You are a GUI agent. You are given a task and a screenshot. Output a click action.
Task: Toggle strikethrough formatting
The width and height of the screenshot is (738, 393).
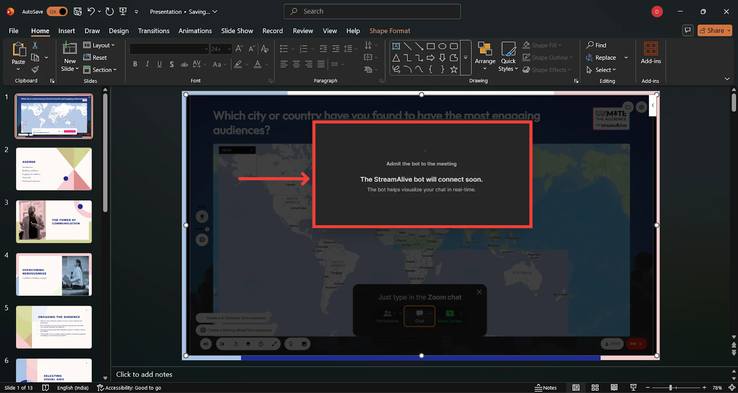[184, 64]
